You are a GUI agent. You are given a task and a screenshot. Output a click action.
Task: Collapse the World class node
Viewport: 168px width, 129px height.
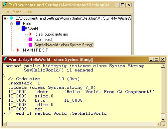18,29
